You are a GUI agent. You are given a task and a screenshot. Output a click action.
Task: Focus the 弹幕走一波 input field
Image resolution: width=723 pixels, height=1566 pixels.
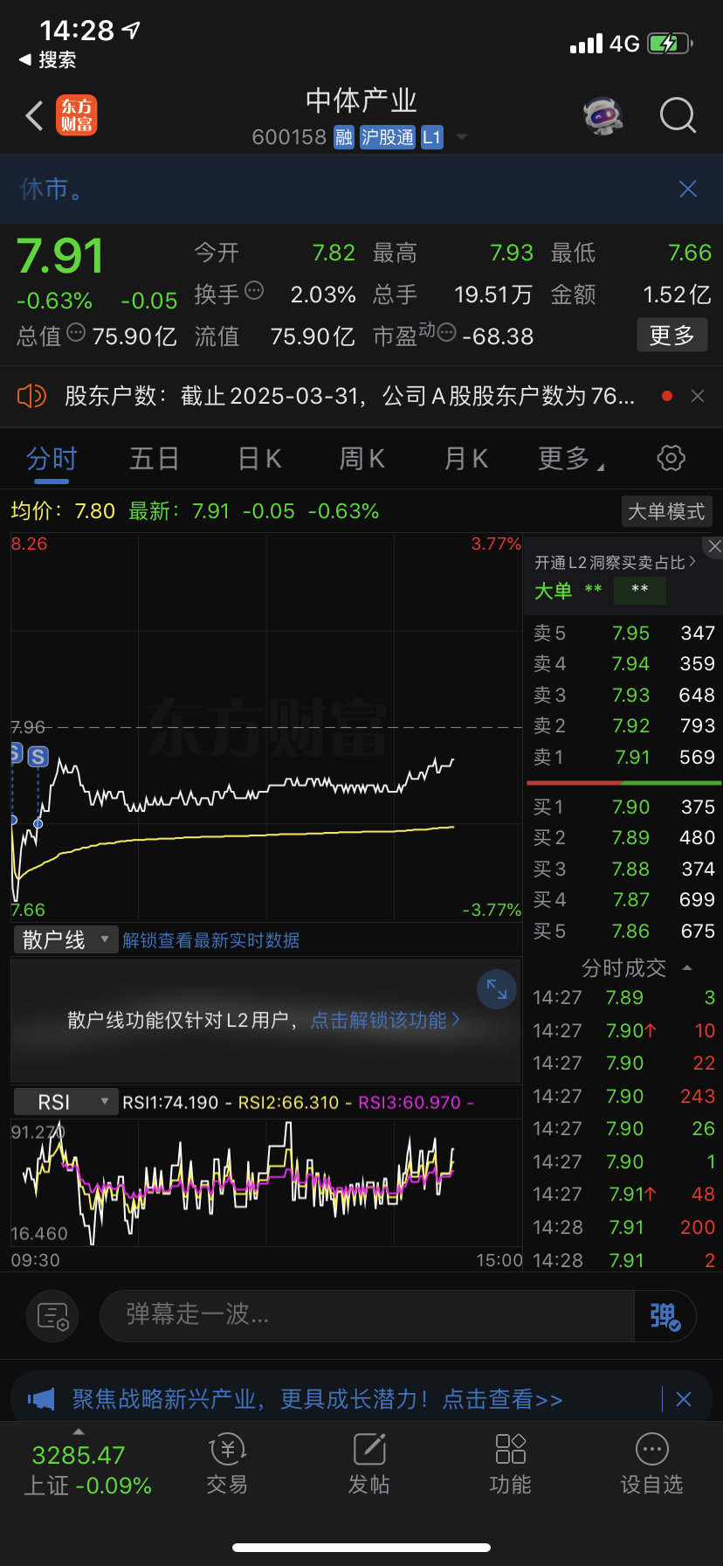click(x=367, y=1315)
